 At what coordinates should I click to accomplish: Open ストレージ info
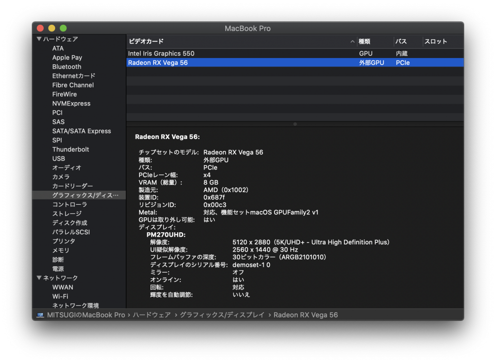pos(67,213)
